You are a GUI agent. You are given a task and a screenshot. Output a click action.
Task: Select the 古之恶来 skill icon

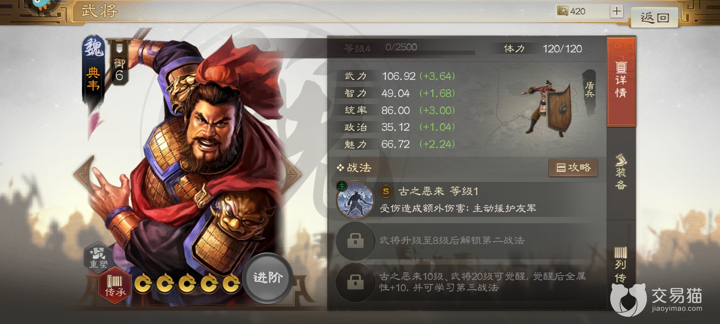355,199
